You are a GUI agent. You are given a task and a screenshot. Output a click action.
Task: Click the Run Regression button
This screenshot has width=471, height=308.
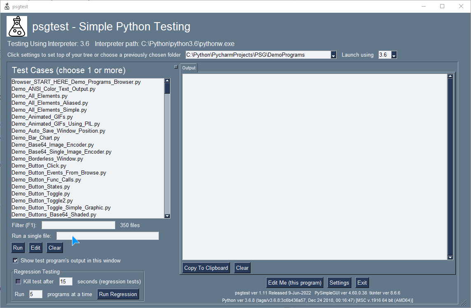118,294
